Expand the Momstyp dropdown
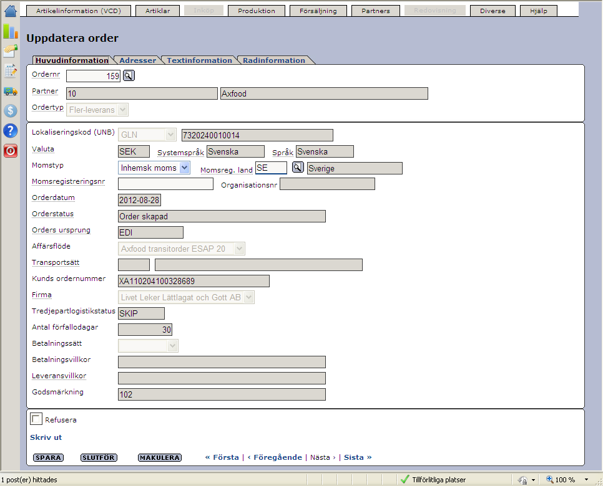Viewport: 603px width, 486px height. (185, 168)
